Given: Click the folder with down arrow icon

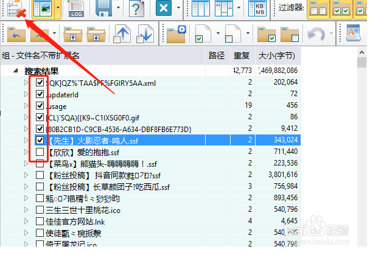Looking at the screenshot, I should [96, 34].
